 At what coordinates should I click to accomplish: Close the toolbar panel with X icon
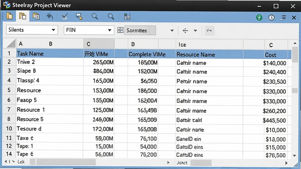[294, 18]
